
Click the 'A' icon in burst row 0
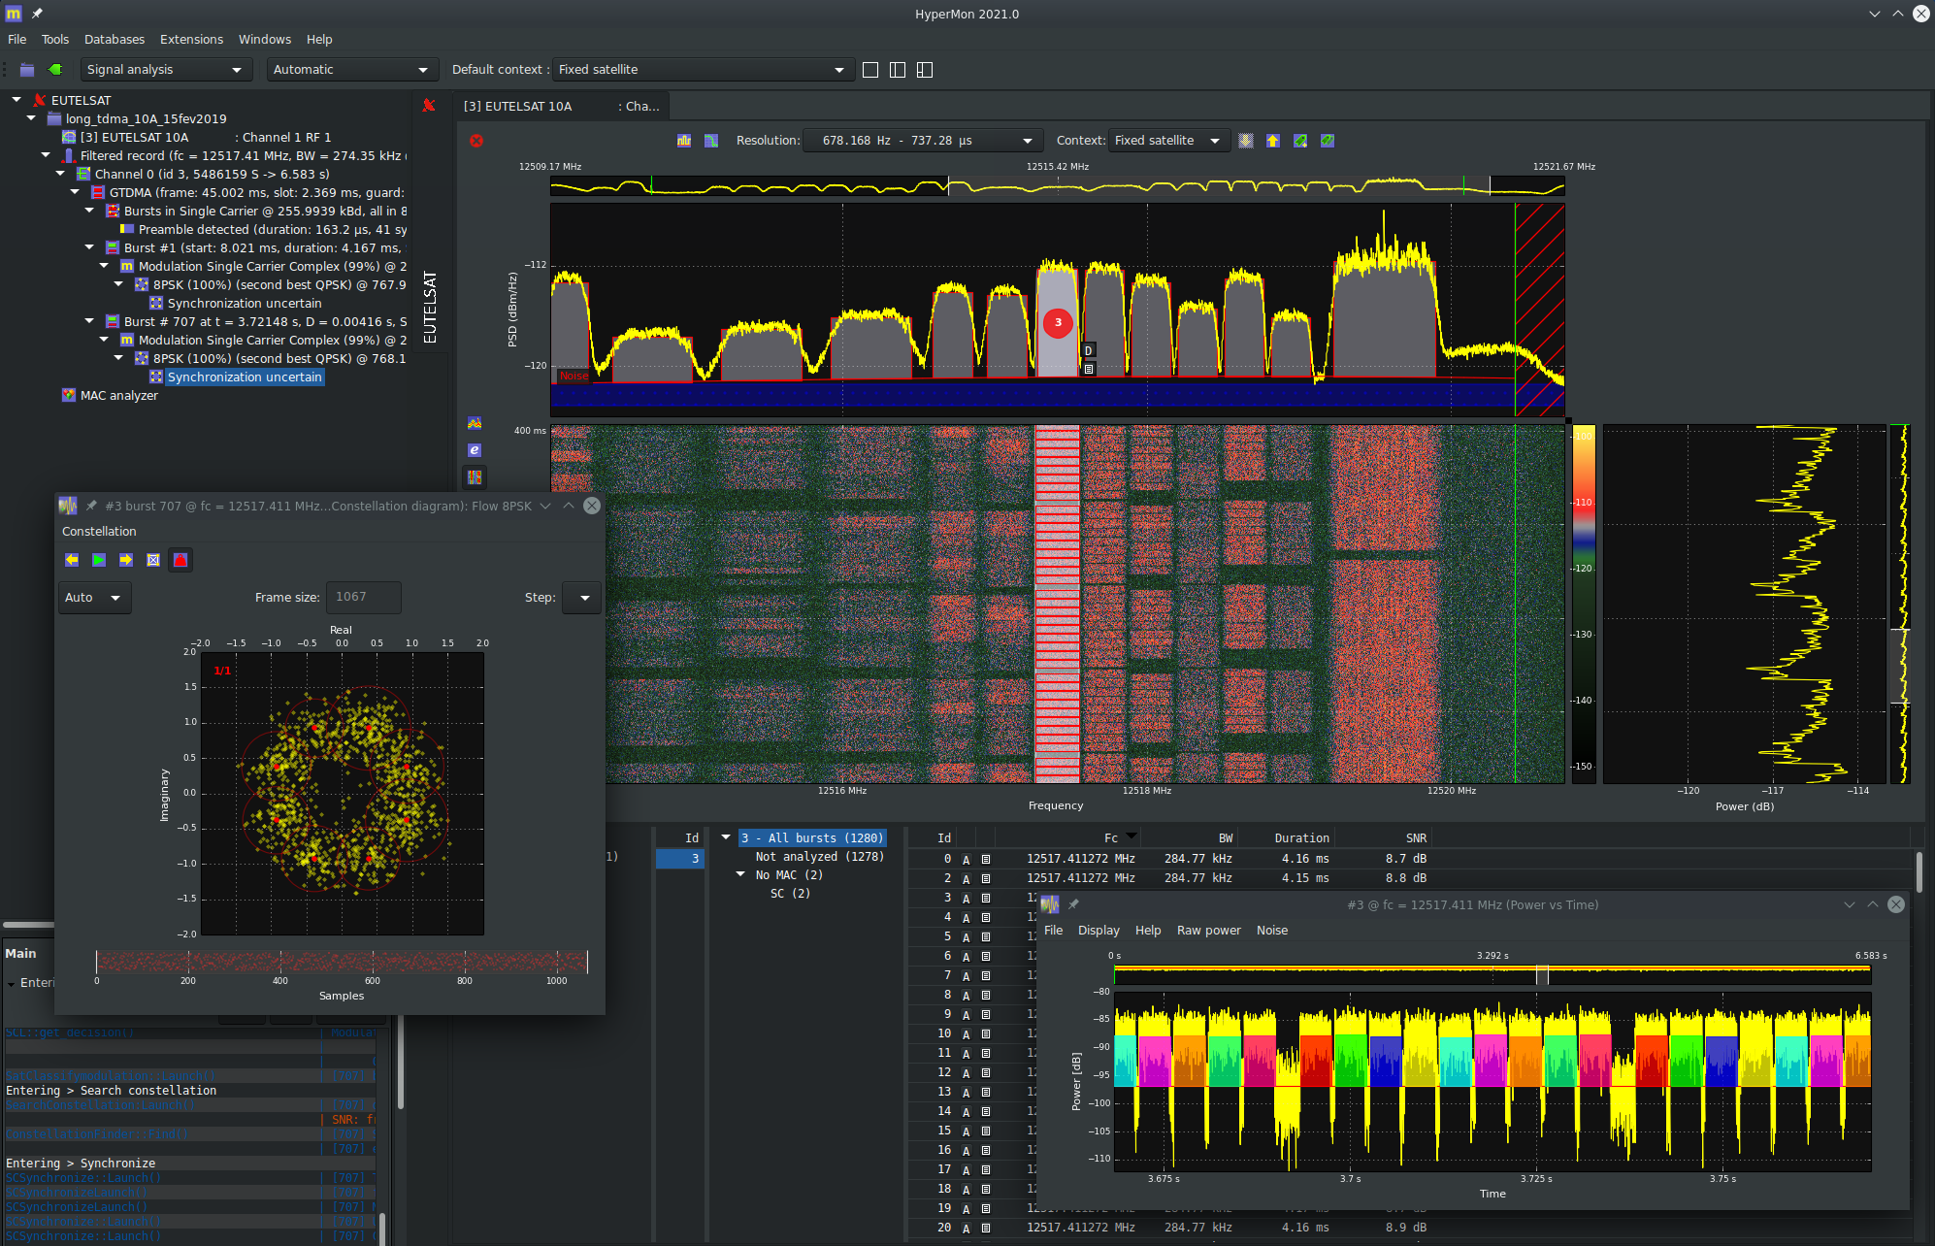click(x=966, y=859)
